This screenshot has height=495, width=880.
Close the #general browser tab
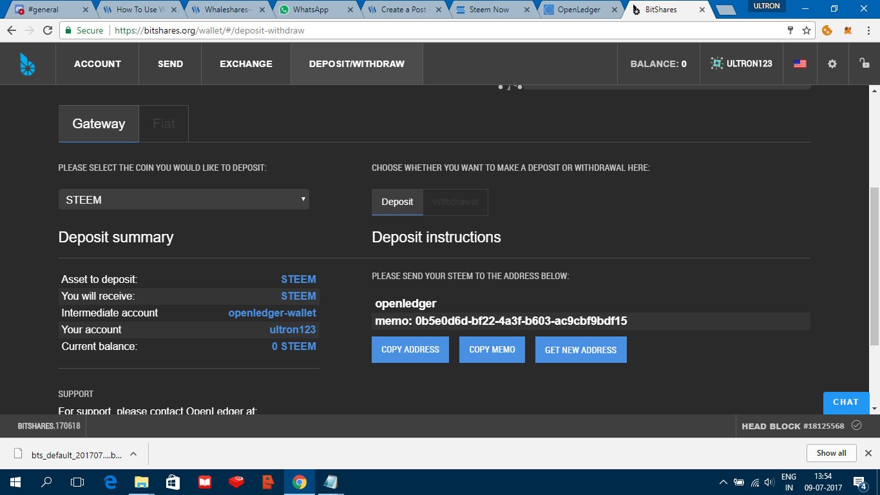point(85,10)
